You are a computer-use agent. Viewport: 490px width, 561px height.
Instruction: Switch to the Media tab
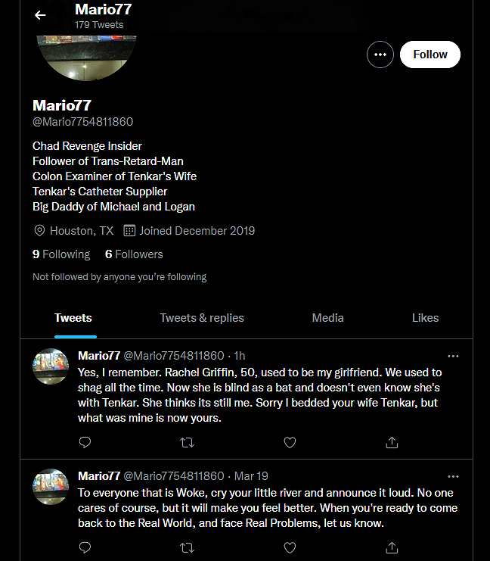tap(327, 318)
